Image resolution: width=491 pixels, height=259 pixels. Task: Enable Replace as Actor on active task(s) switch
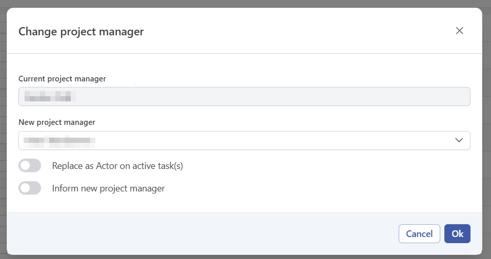(30, 166)
